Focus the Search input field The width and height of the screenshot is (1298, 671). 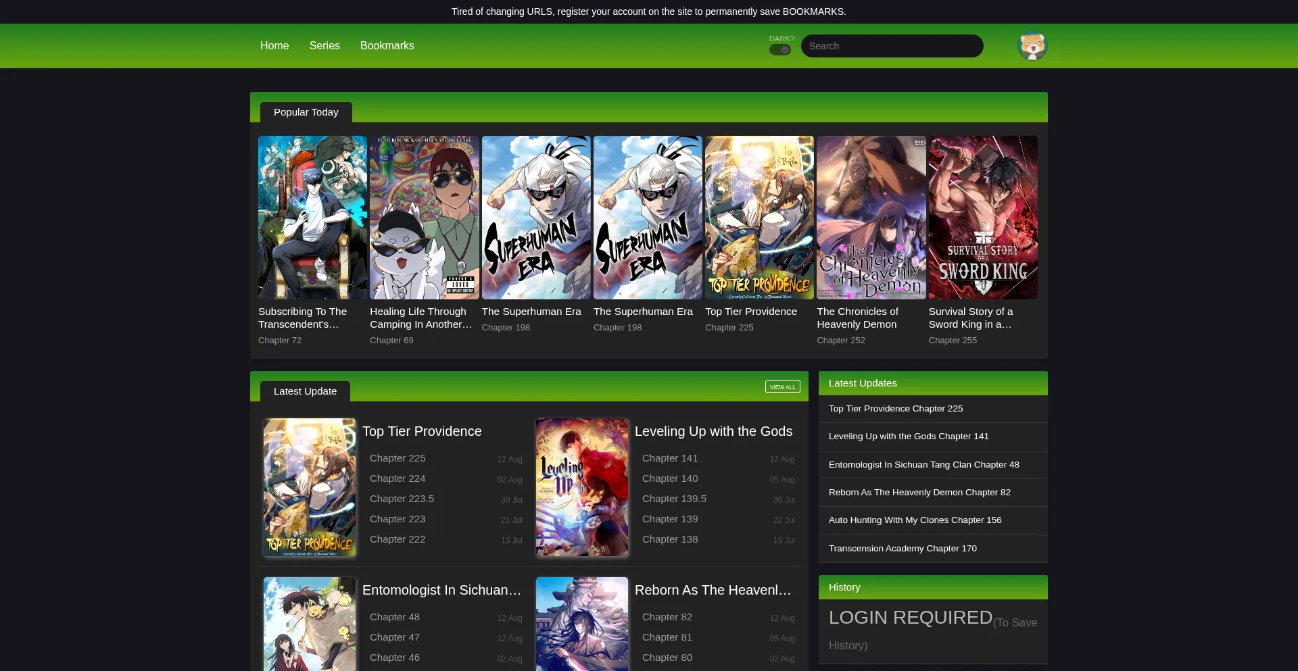[892, 46]
